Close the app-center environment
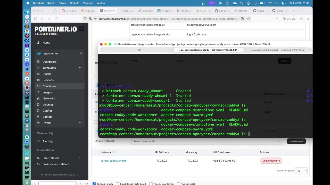The height and width of the screenshot is (185, 330). [x=81, y=53]
